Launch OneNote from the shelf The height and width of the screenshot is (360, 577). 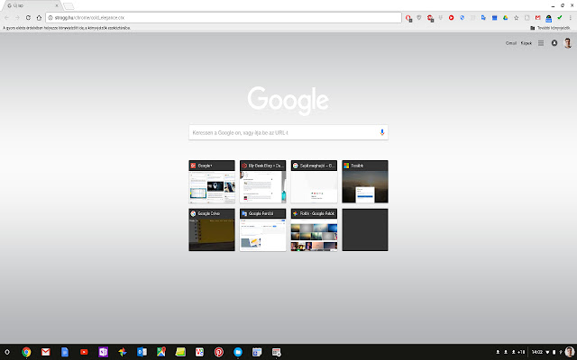pyautogui.click(x=104, y=352)
